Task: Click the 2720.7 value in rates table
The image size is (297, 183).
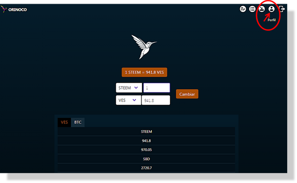Action: [146, 168]
